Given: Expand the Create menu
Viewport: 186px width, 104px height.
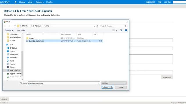Looking at the screenshot, I should [x=50, y=2].
